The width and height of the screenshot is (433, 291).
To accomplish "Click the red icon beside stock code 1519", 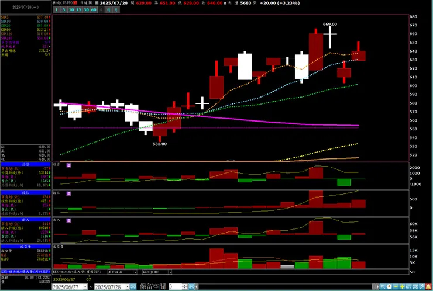I will point(75,3).
